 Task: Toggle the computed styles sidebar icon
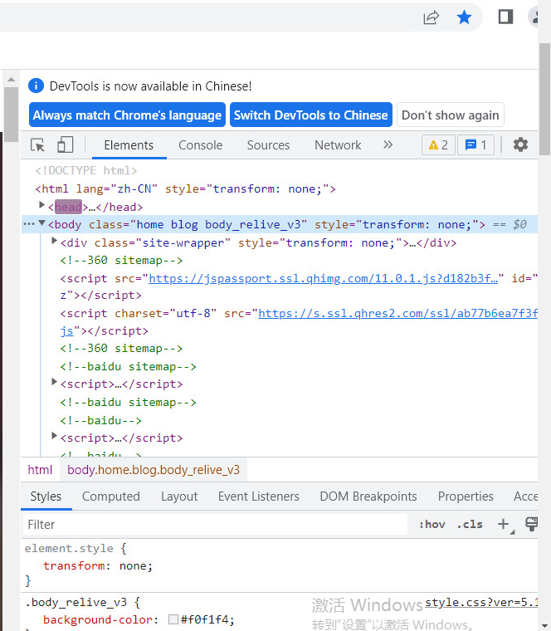(x=531, y=524)
